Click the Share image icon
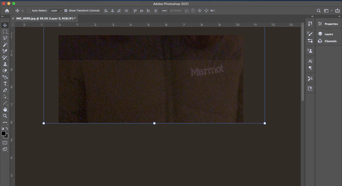Screen dimensions: 342x186 coord(337,11)
